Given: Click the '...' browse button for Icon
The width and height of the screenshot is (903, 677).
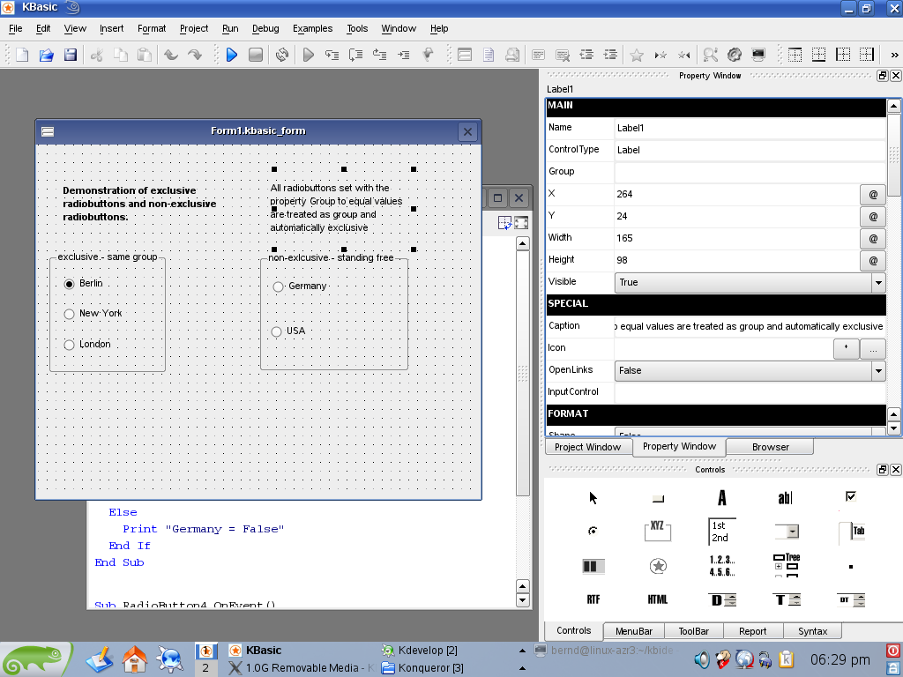Looking at the screenshot, I should (x=872, y=348).
